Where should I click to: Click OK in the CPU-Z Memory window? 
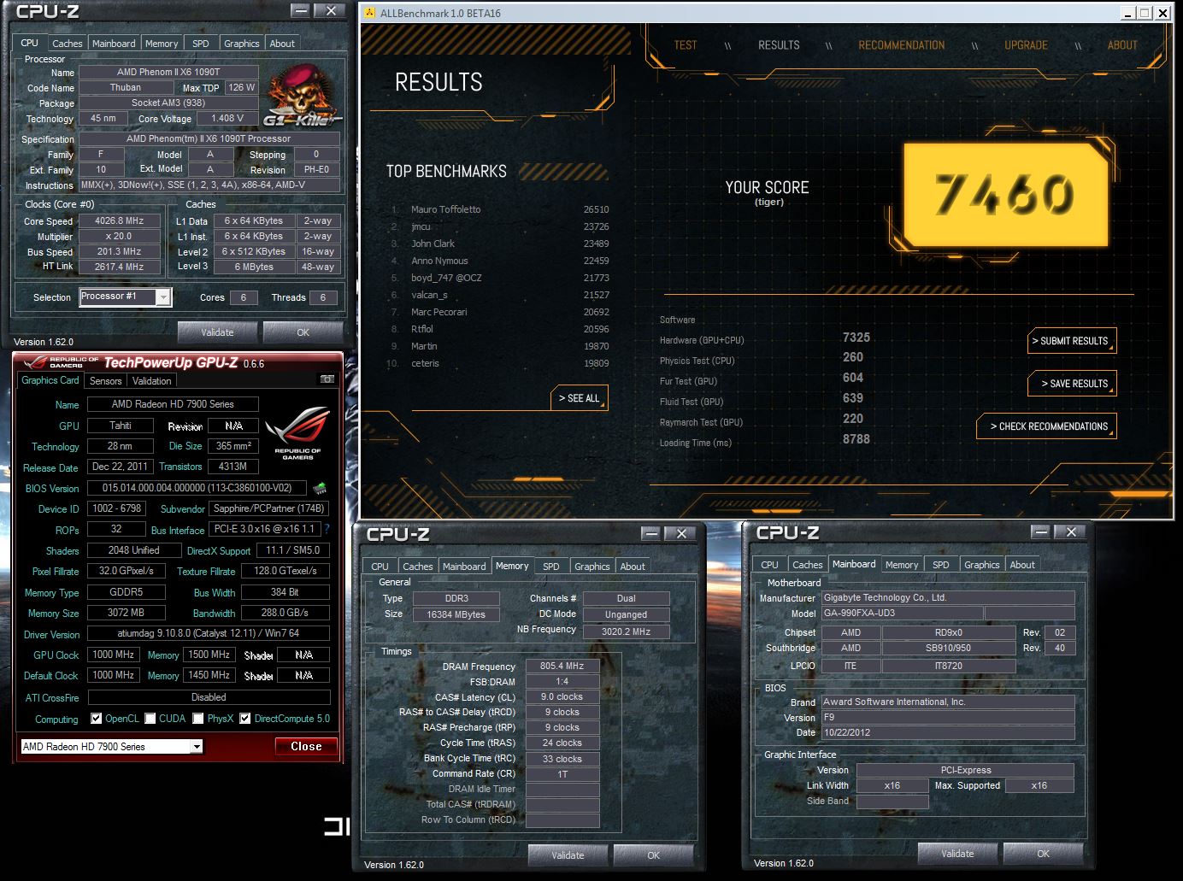point(654,855)
